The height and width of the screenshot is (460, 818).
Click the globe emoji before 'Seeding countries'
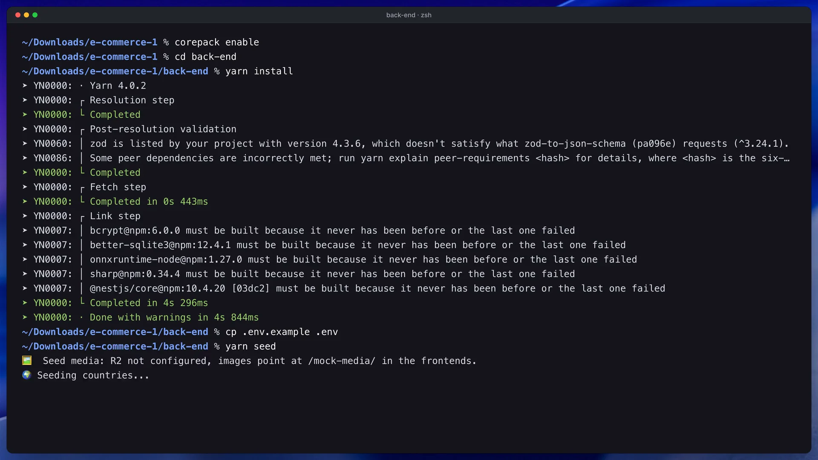(x=27, y=375)
